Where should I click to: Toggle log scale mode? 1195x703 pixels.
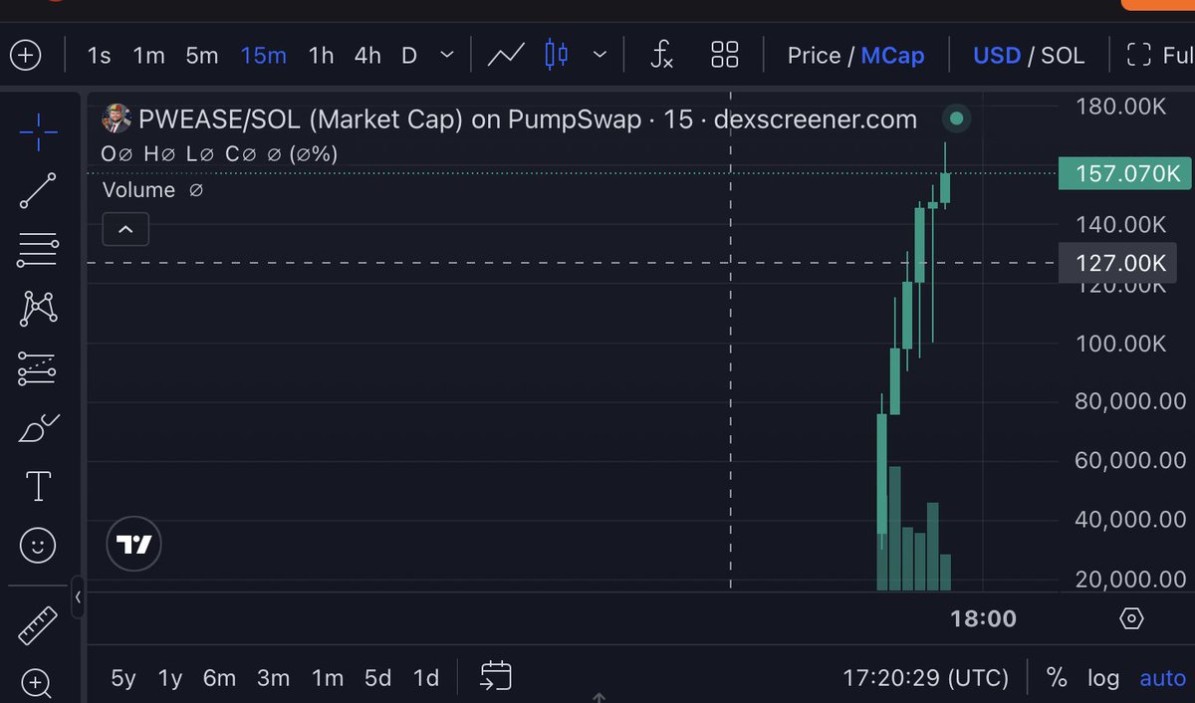point(1102,678)
